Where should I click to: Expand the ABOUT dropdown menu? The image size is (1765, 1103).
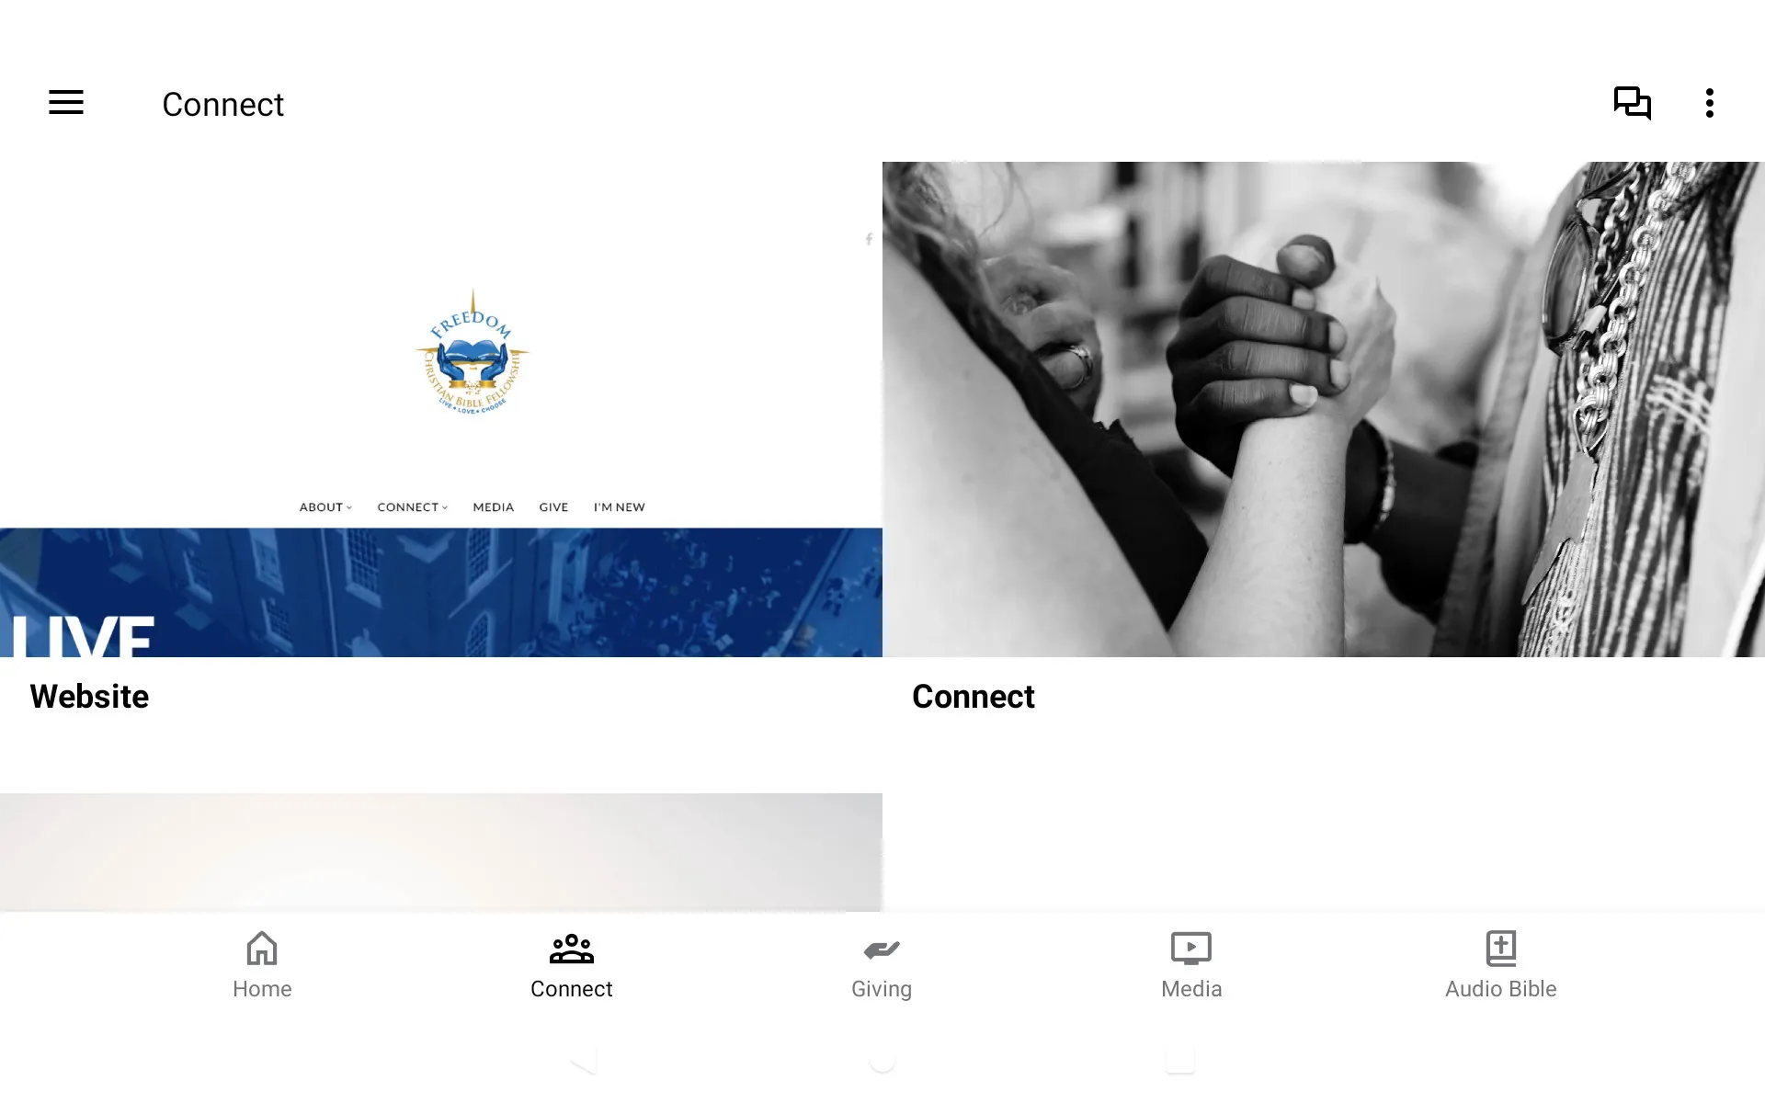pyautogui.click(x=325, y=507)
